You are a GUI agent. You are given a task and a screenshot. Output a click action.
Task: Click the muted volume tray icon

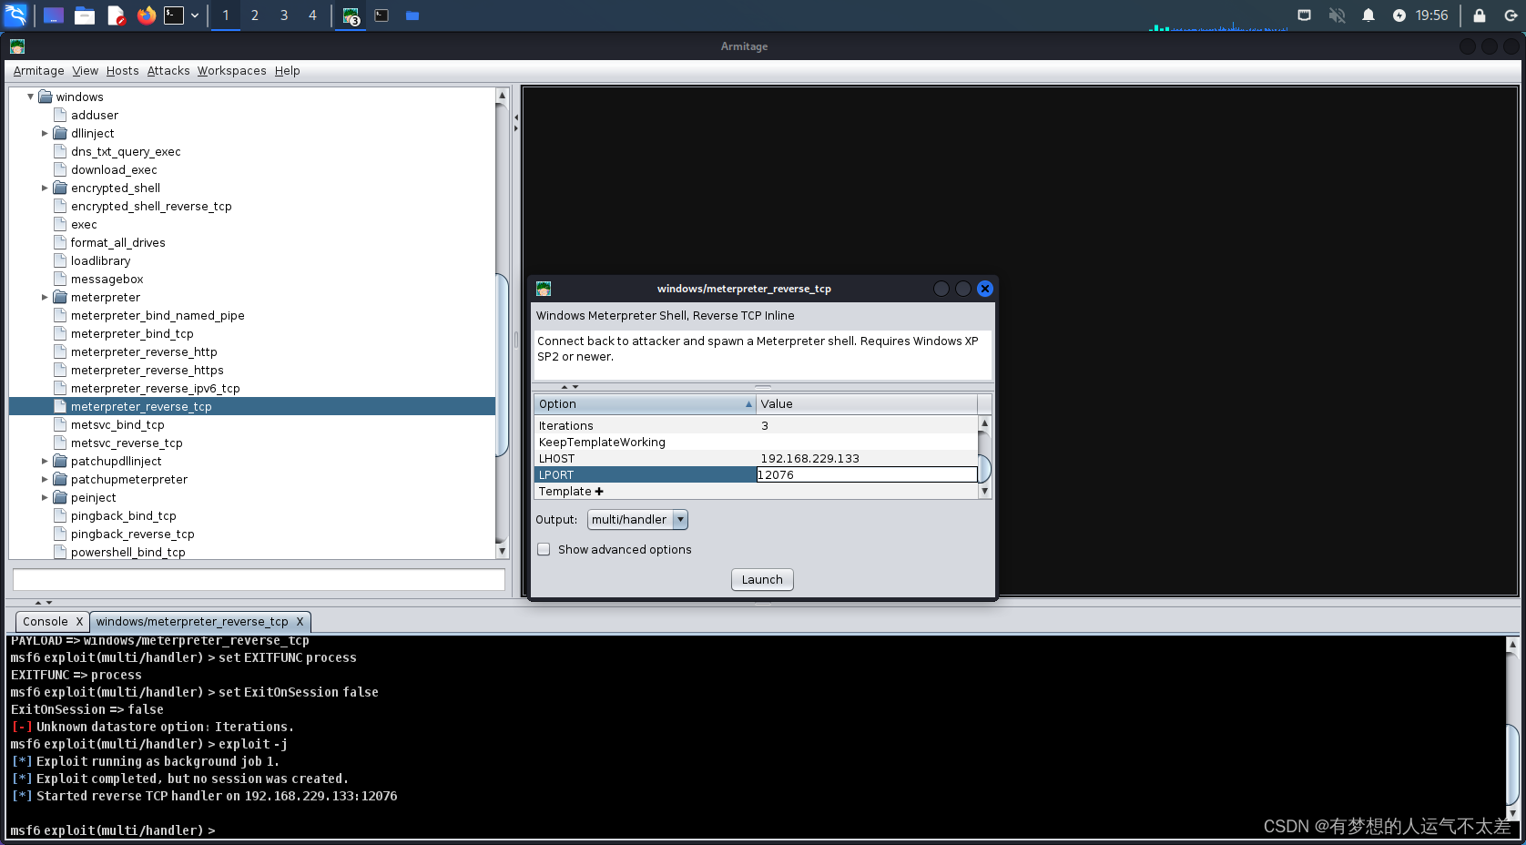click(x=1337, y=15)
